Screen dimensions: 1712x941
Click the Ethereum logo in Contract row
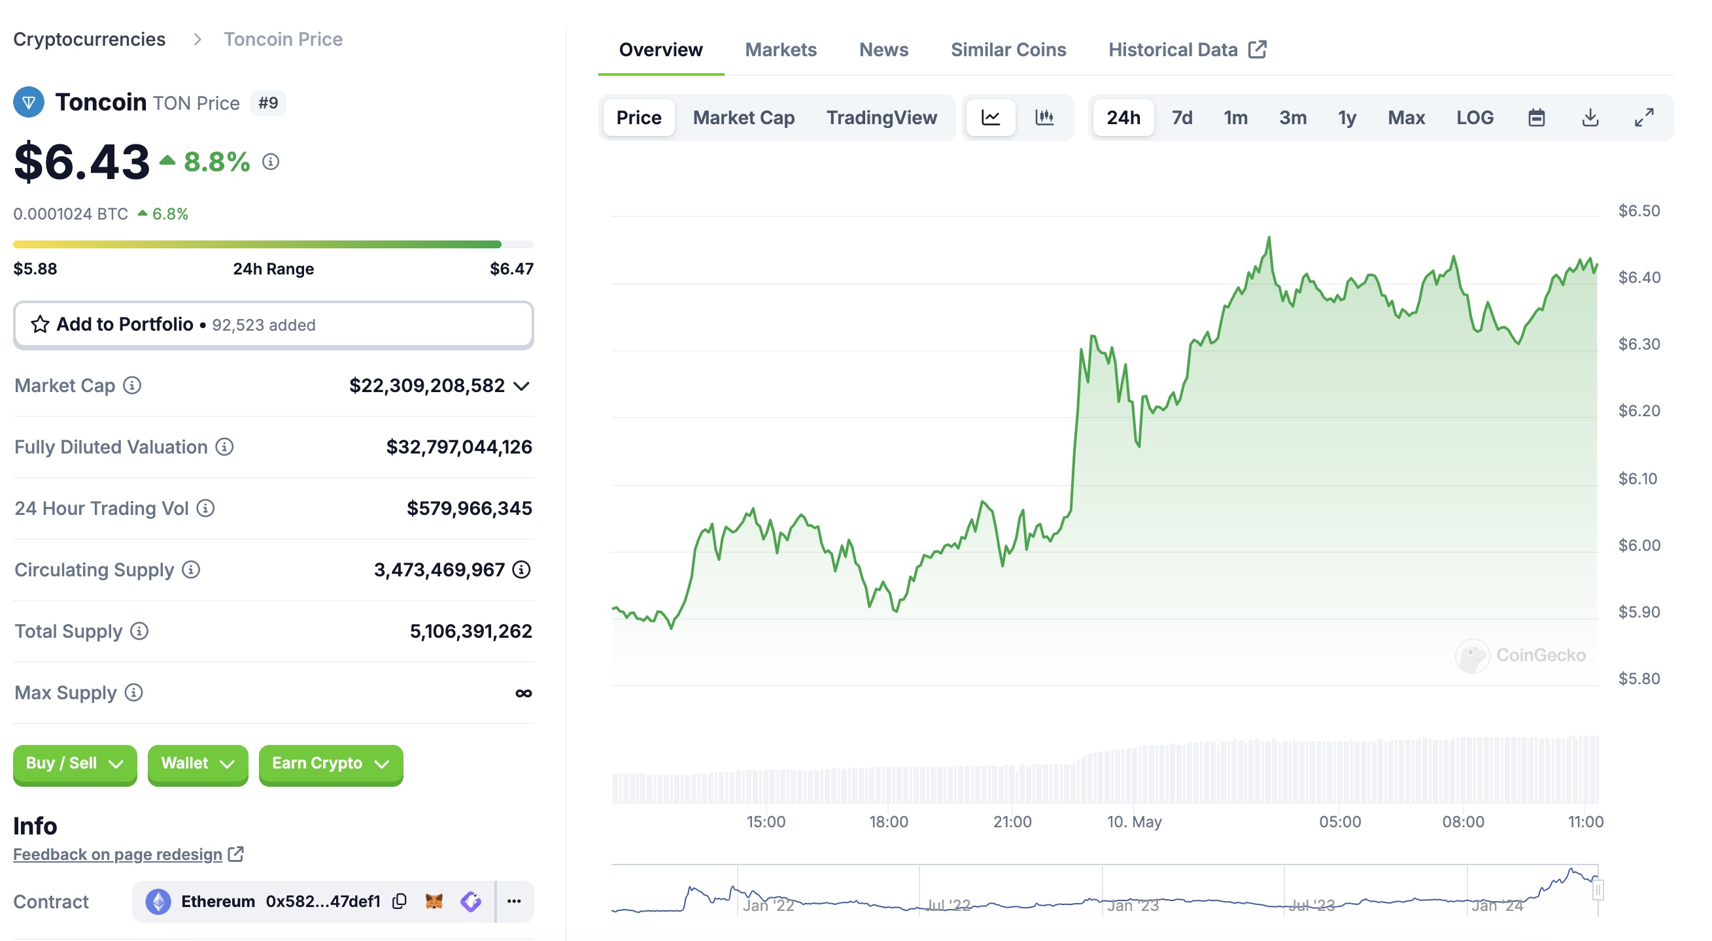pos(158,901)
